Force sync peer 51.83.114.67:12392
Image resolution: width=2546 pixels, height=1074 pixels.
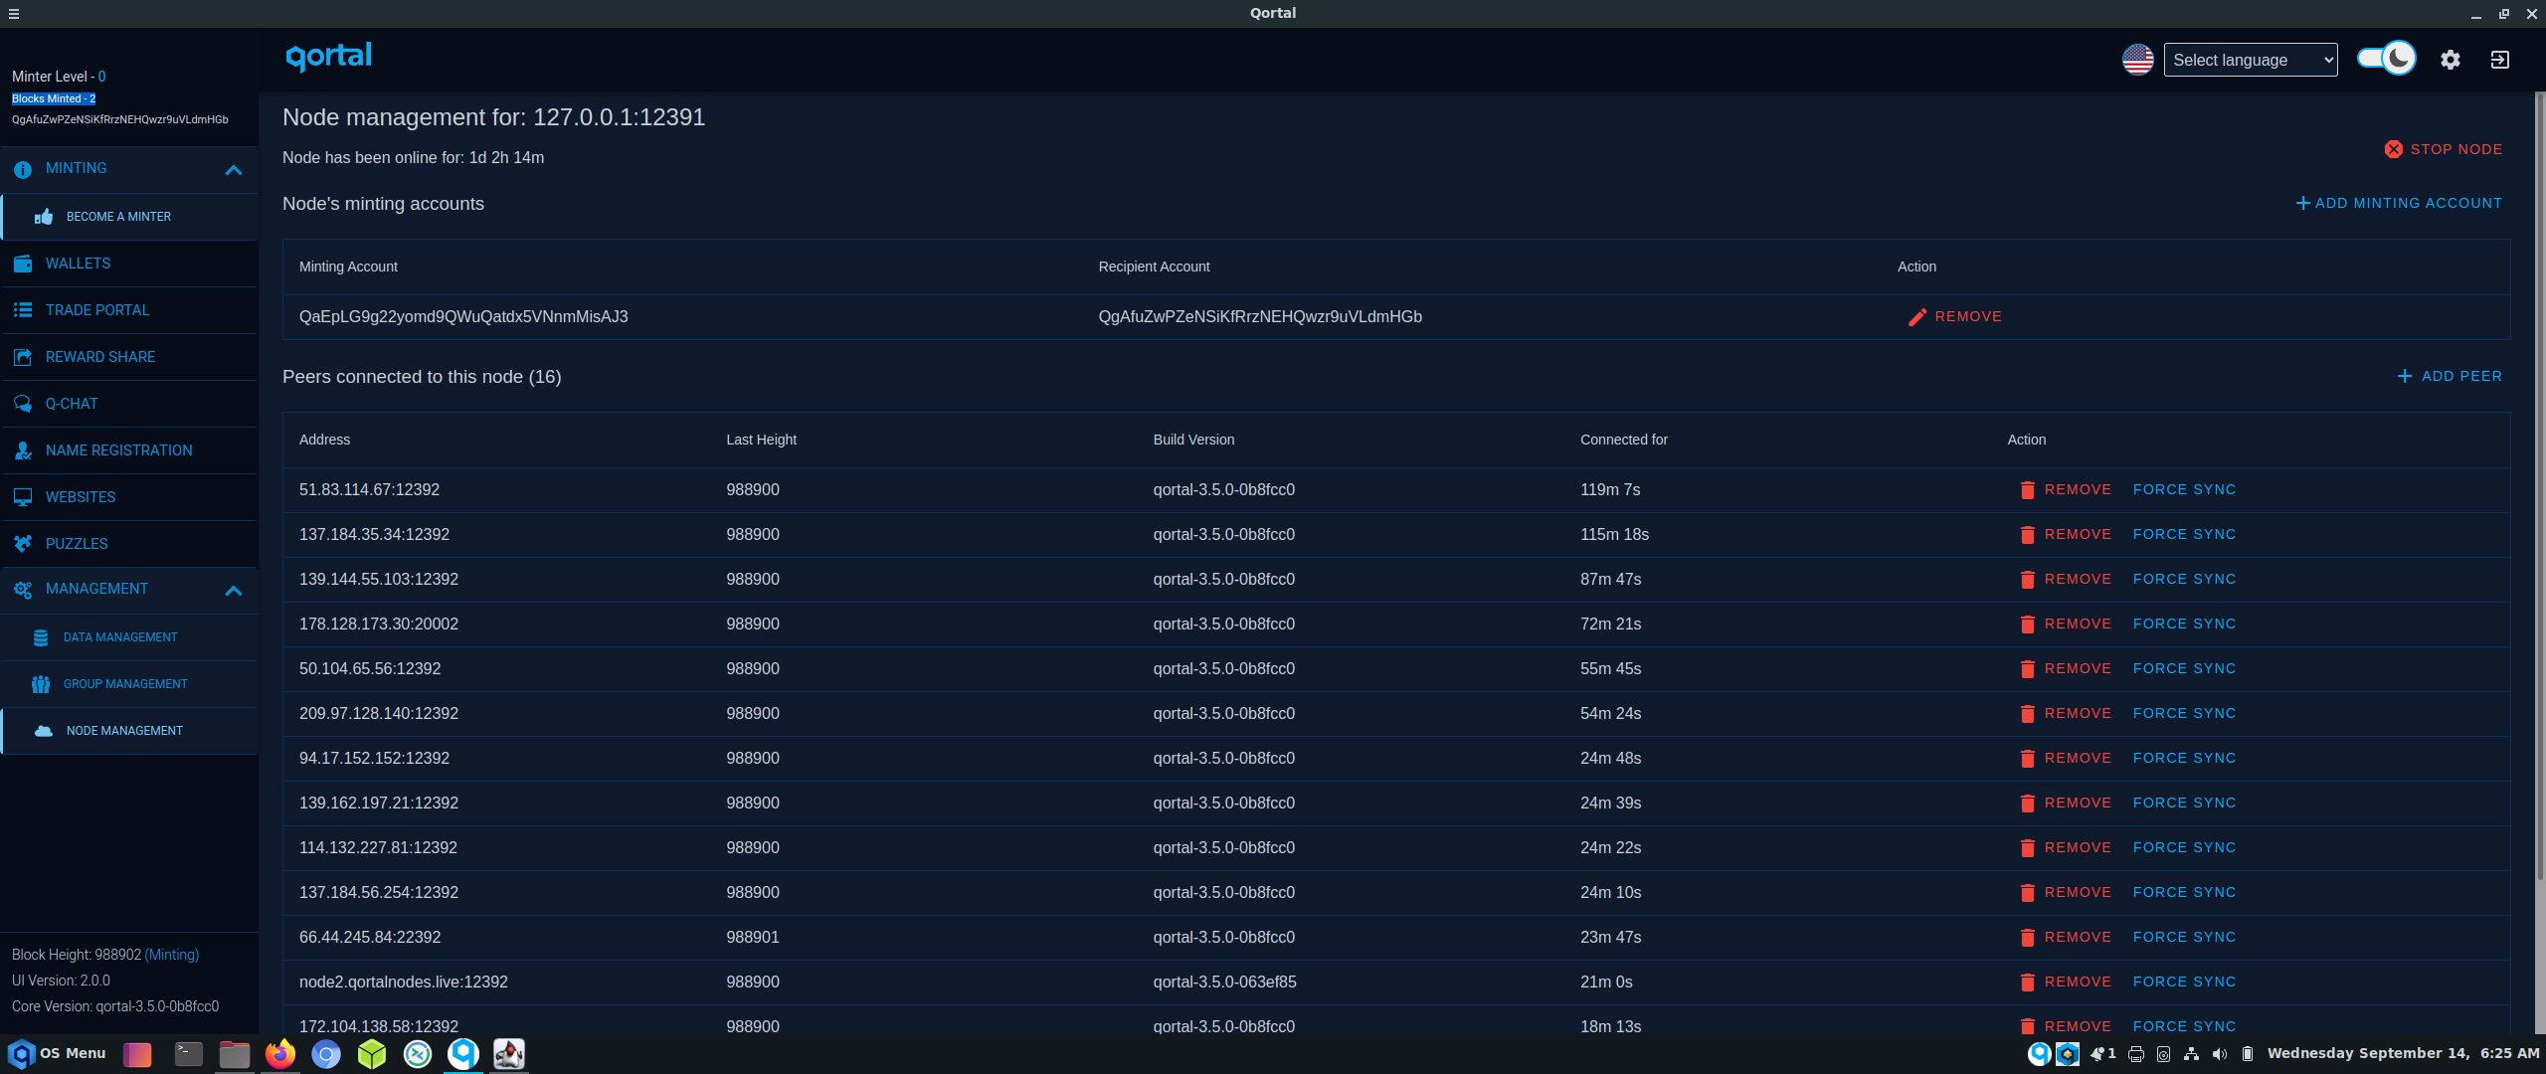pyautogui.click(x=2184, y=490)
